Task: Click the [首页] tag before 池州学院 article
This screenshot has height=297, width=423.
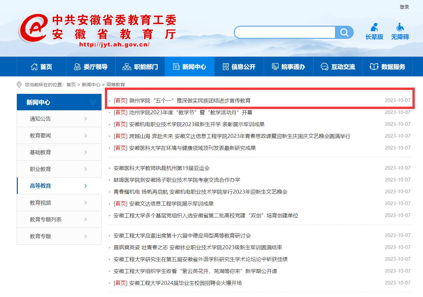Action: pyautogui.click(x=120, y=112)
